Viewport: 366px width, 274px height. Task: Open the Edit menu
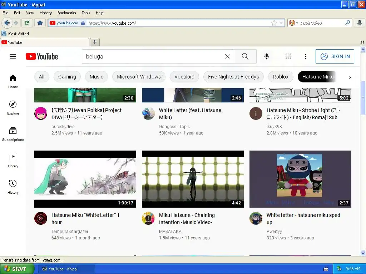coord(17,13)
